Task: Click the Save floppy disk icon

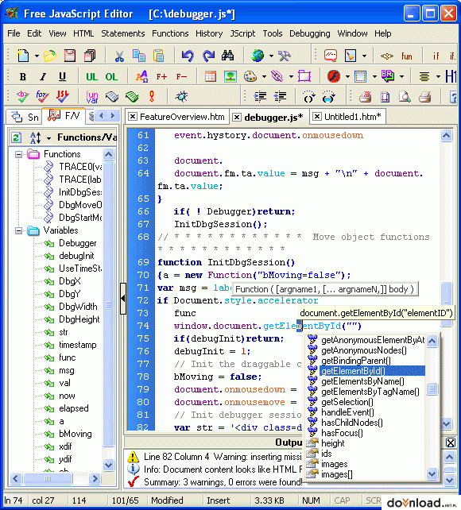Action: click(70, 56)
